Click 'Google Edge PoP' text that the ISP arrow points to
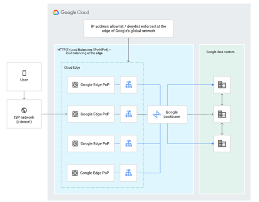Screen dimensions: 259x202 click(95, 114)
